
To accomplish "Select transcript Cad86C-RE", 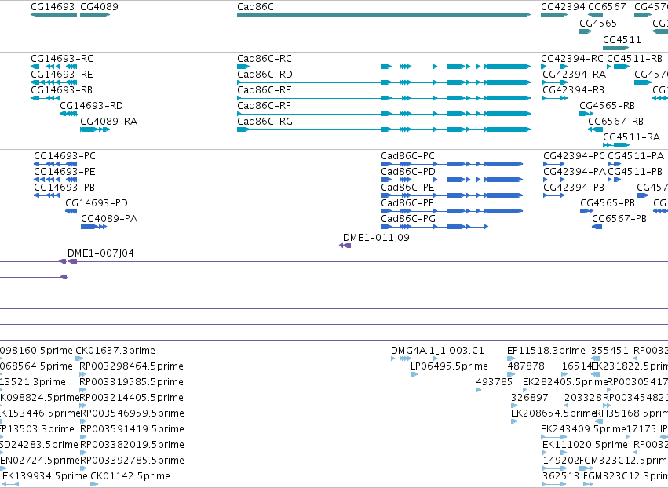I will coord(384,98).
